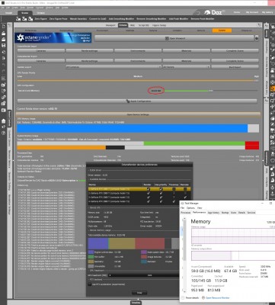The width and height of the screenshot is (275, 305).
Task: Enable the RTX acceleration checkbox
Action: coord(90,284)
